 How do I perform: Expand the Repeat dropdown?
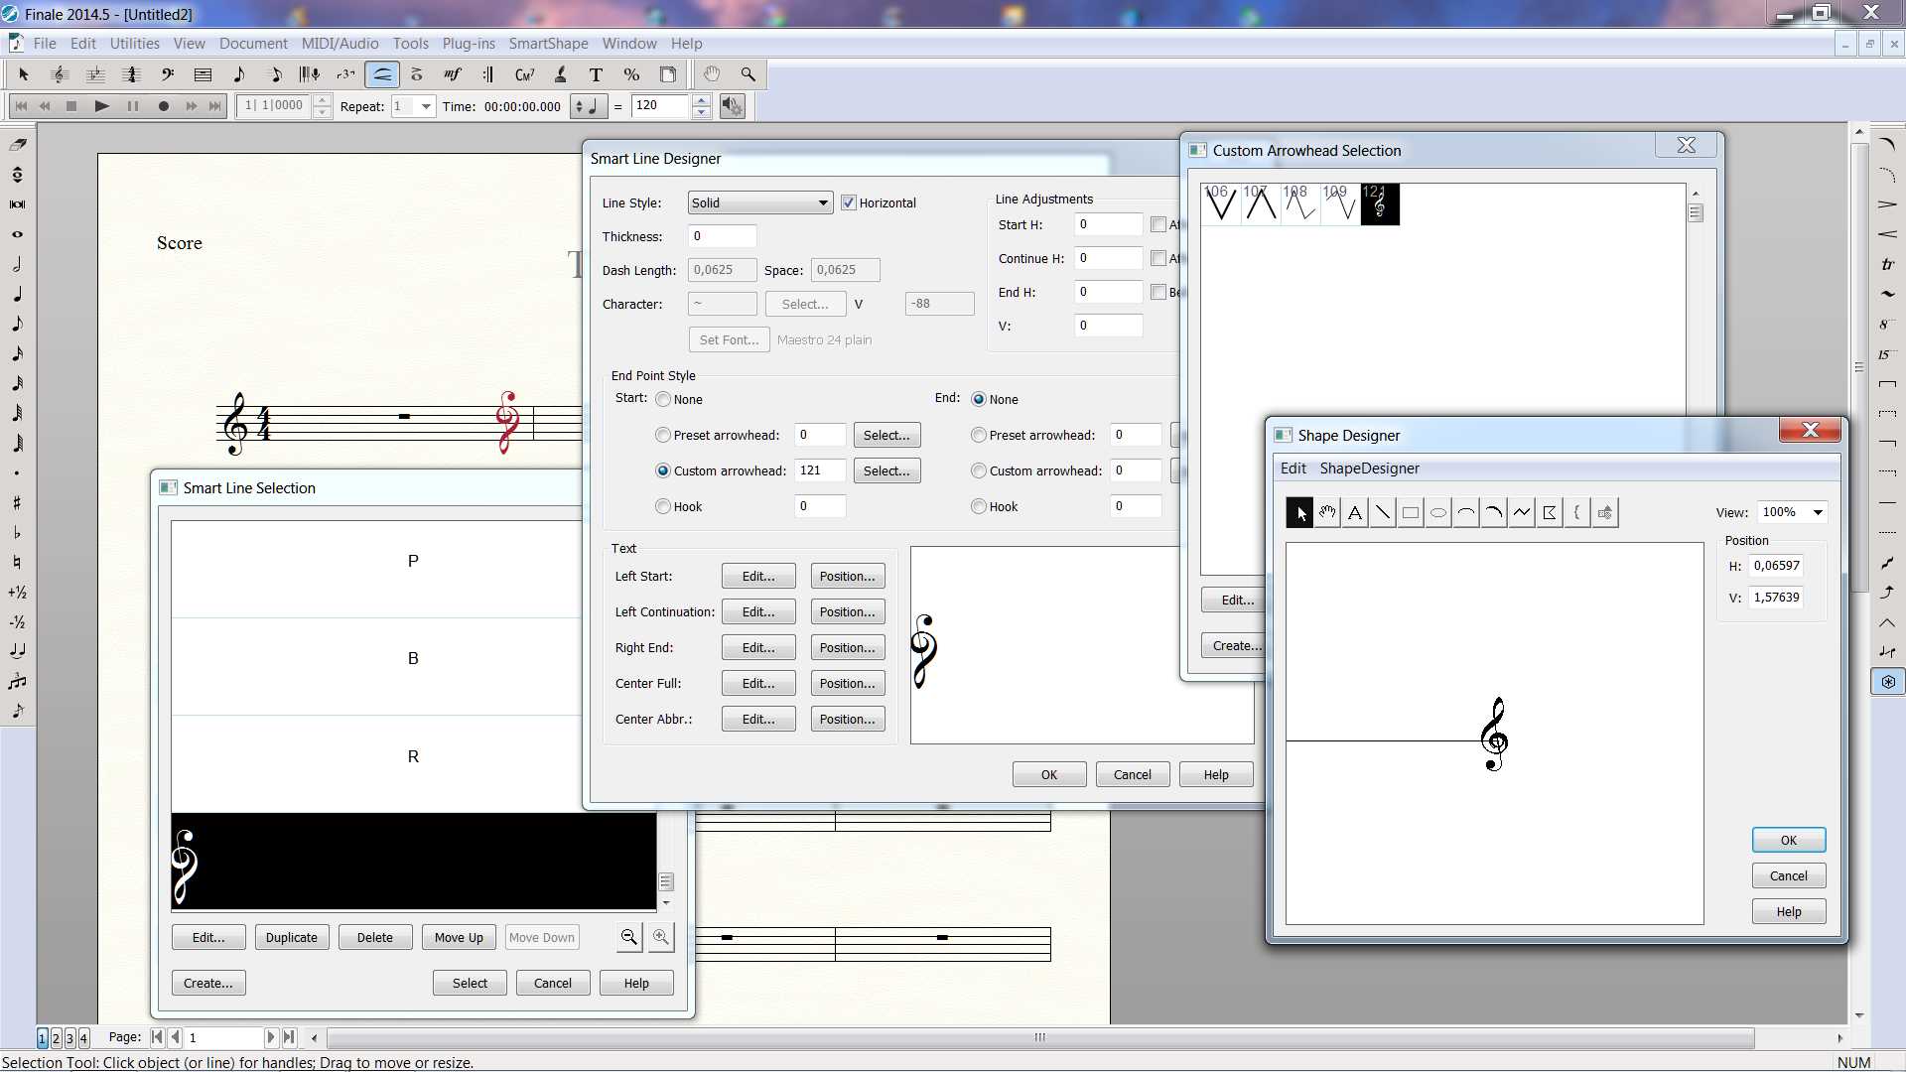(426, 106)
